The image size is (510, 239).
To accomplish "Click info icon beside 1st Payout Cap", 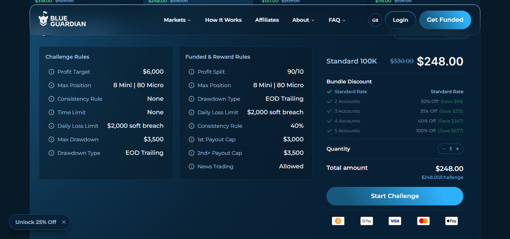I will [x=191, y=139].
